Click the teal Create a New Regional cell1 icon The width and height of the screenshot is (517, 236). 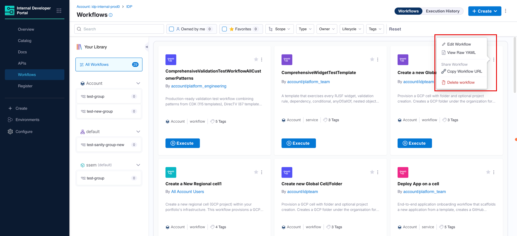pyautogui.click(x=171, y=172)
